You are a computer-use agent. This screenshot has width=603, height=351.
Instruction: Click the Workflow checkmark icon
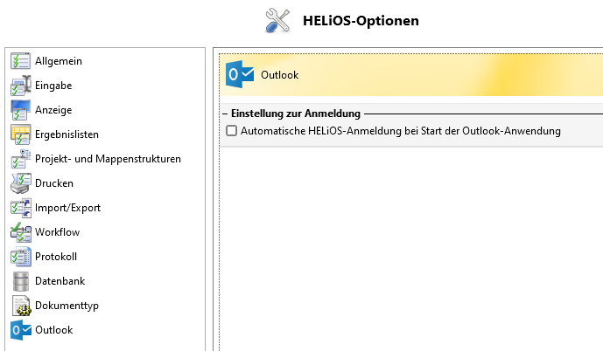[20, 232]
